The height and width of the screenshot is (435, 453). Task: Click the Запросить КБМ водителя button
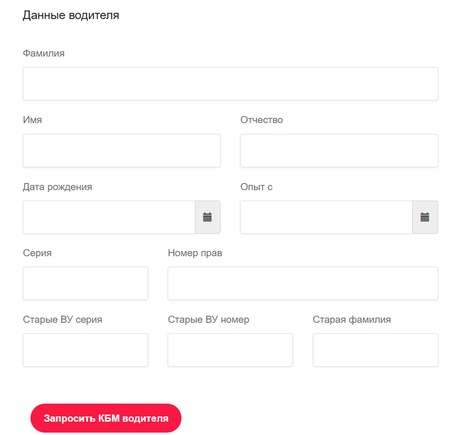106,418
